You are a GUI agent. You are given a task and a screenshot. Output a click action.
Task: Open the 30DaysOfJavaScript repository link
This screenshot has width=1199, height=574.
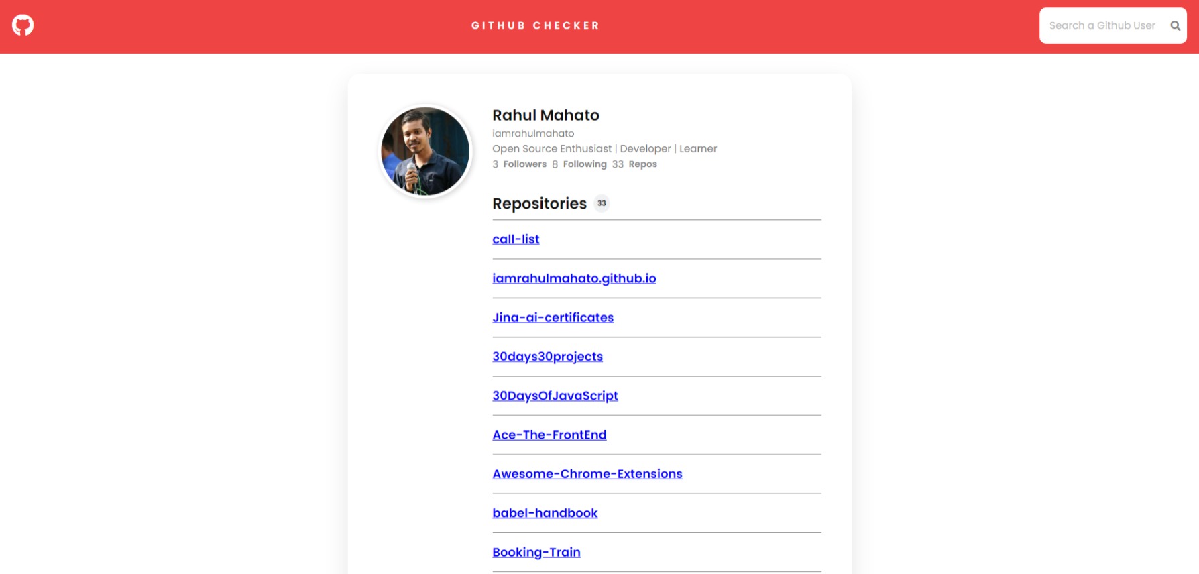click(x=555, y=396)
